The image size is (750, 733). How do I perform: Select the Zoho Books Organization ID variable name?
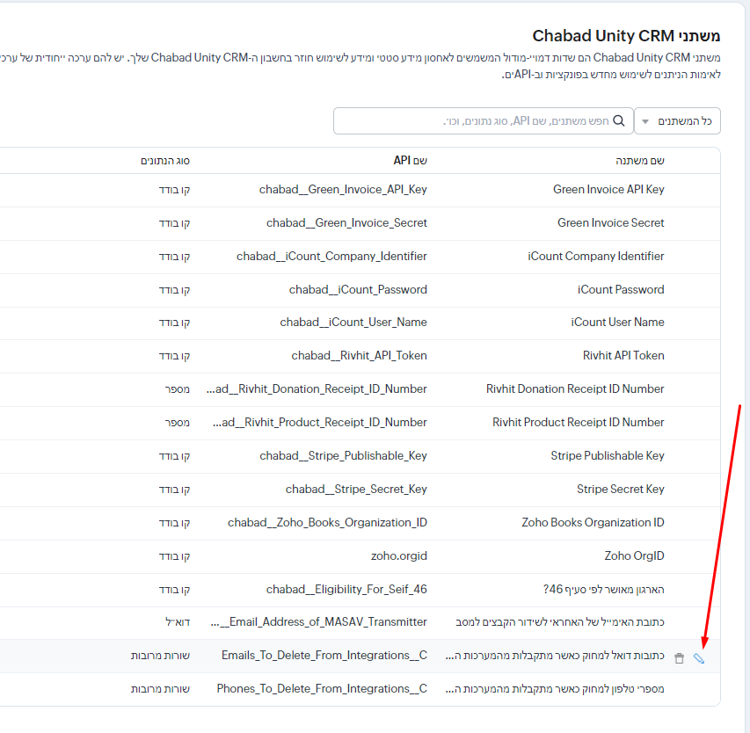tap(593, 523)
